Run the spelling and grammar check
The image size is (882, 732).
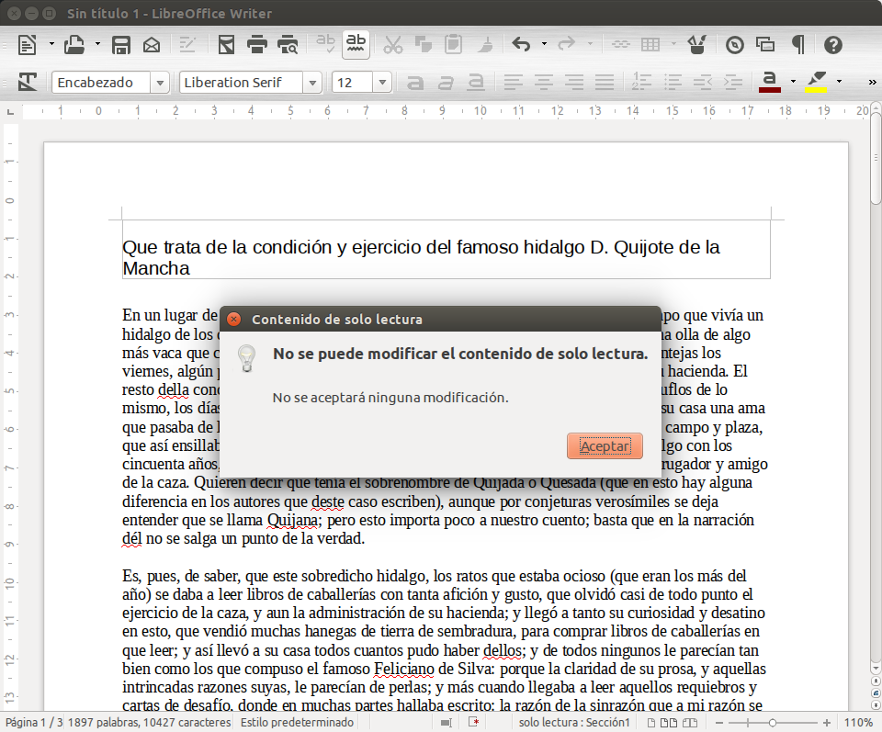325,43
